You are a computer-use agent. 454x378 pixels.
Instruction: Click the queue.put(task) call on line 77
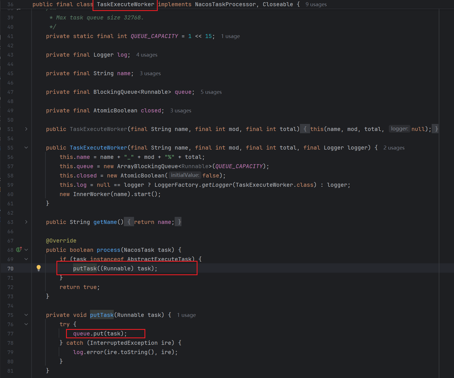(100, 333)
